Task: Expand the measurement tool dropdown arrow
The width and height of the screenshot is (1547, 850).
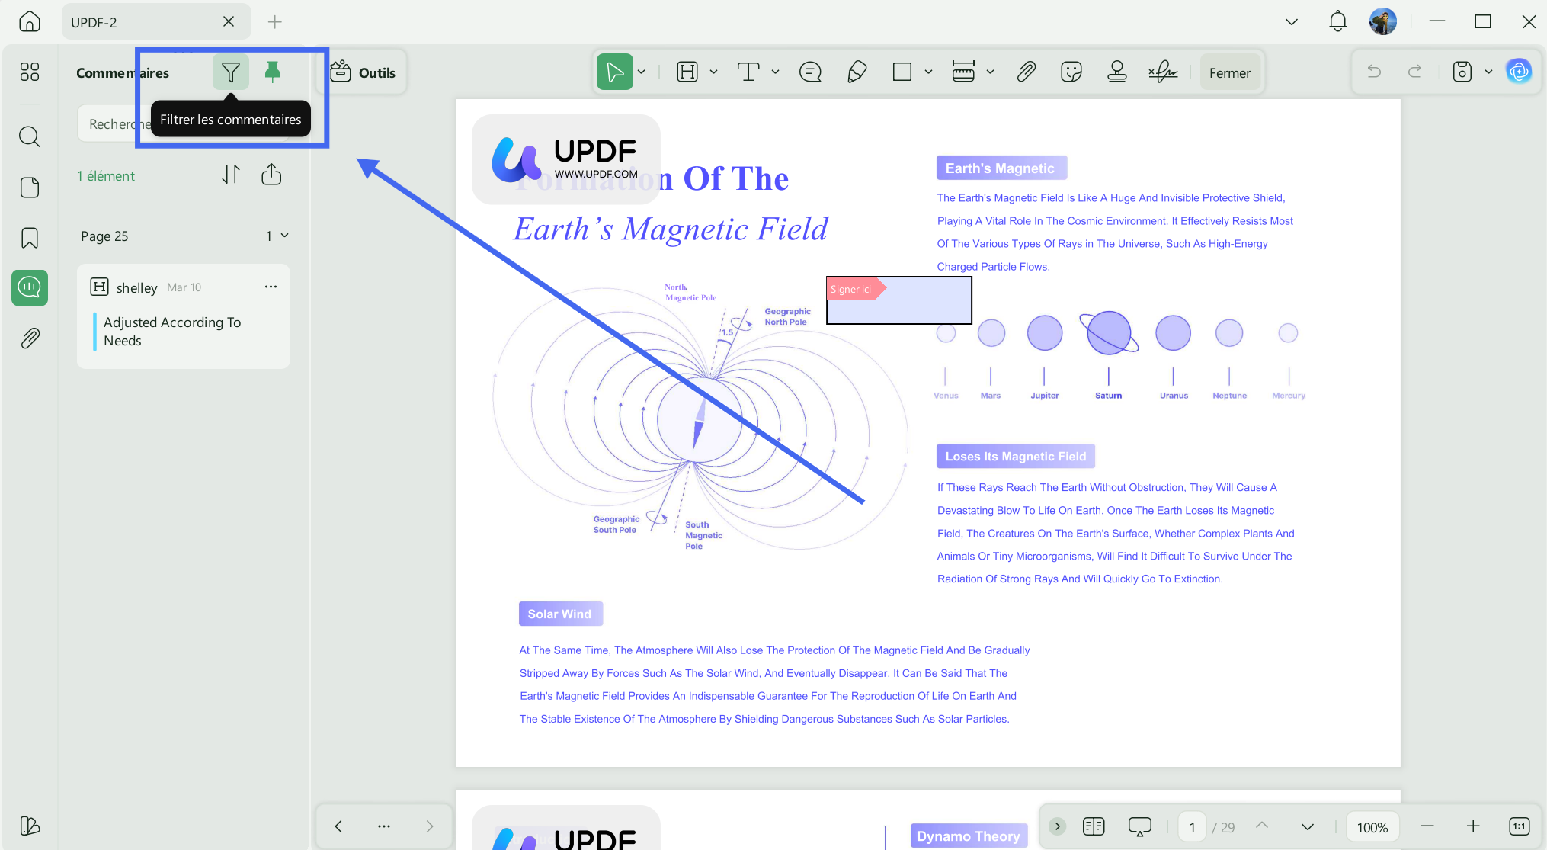Action: click(x=990, y=72)
